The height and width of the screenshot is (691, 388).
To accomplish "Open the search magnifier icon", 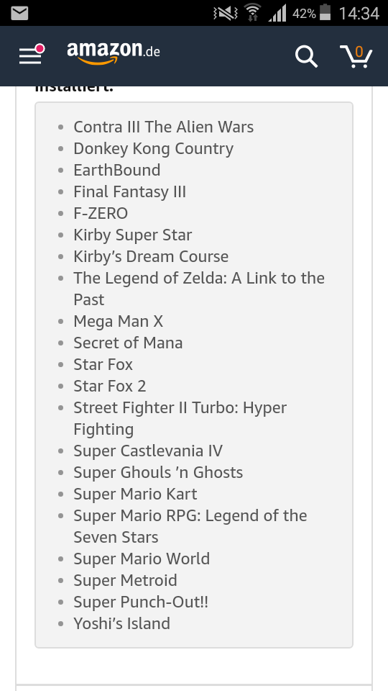I will [306, 57].
